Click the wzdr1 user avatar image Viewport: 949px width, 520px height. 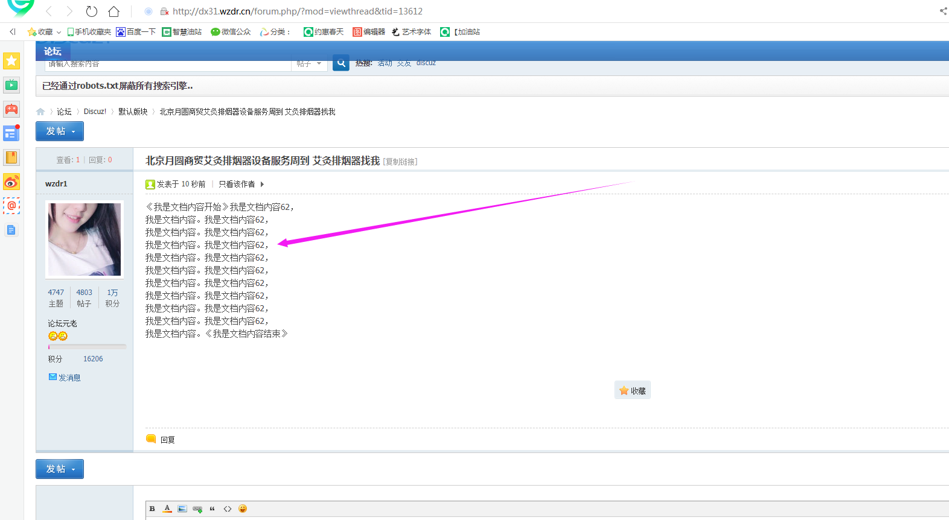click(x=85, y=239)
